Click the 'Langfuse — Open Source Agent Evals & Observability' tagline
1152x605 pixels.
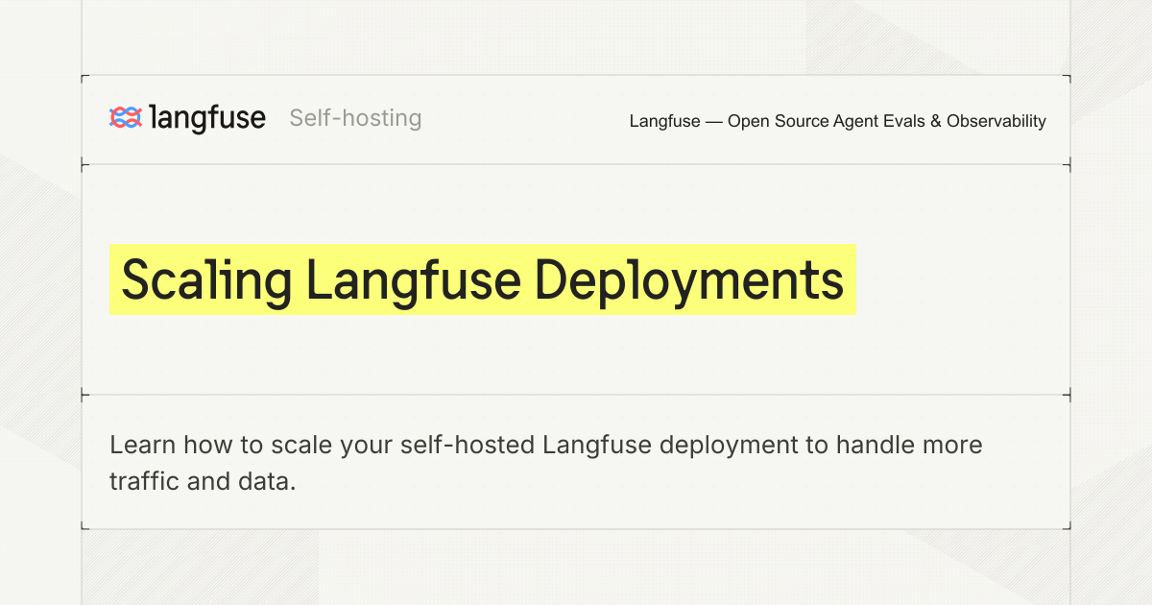838,121
